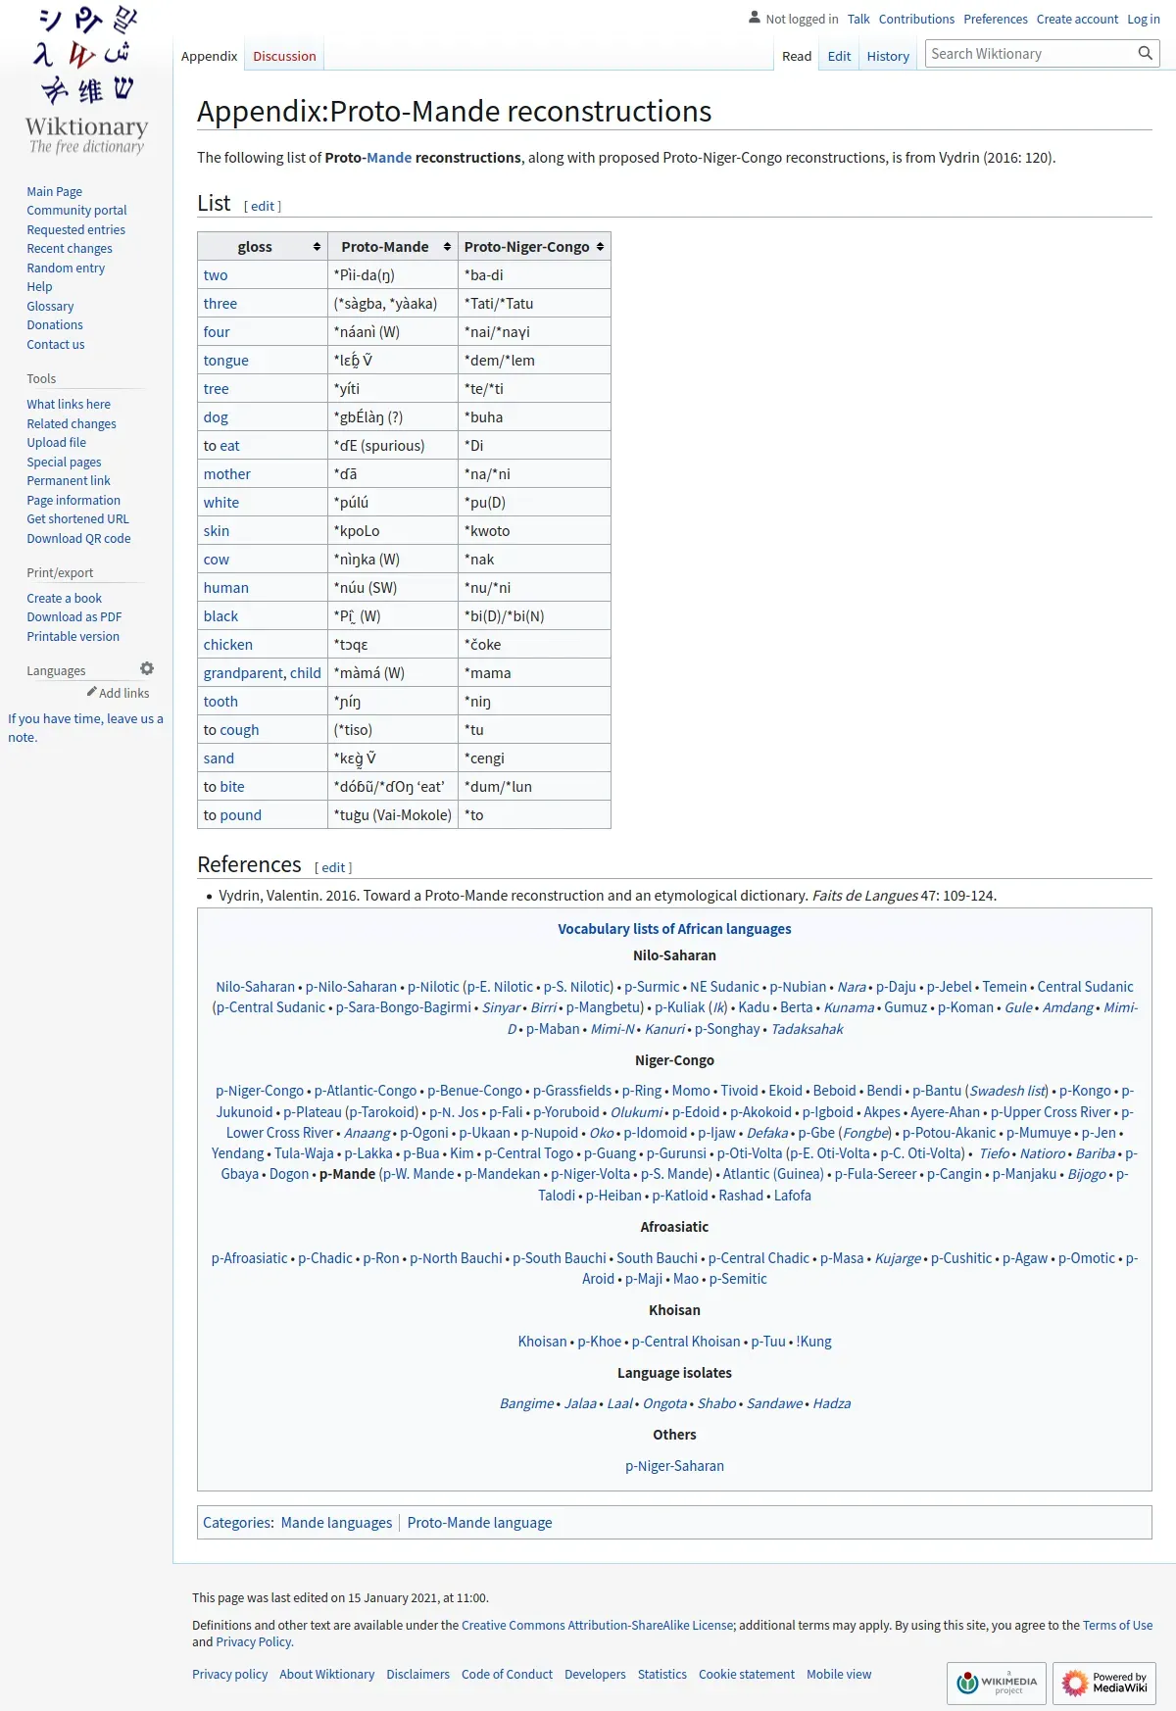Click Download QR code
This screenshot has width=1176, height=1711.
coord(78,538)
